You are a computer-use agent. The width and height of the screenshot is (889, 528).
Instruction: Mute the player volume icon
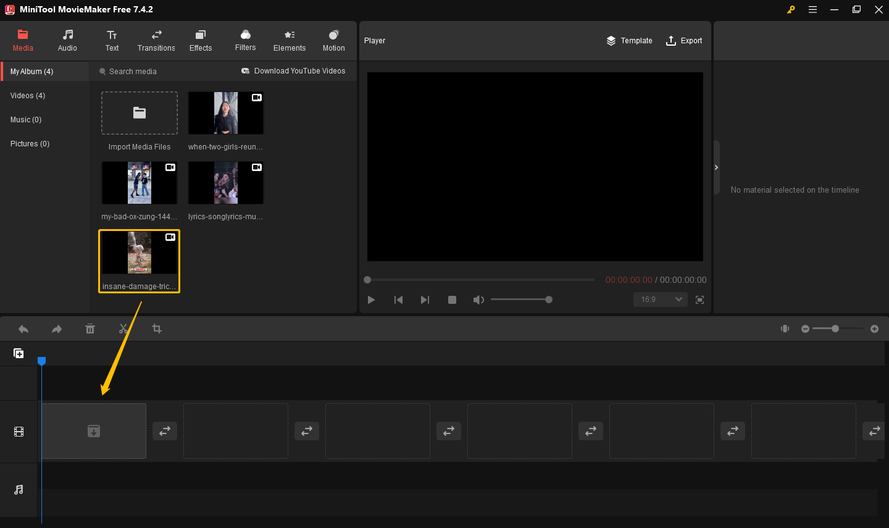478,300
